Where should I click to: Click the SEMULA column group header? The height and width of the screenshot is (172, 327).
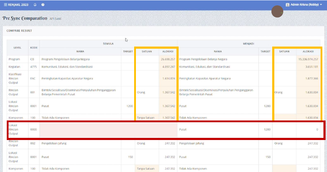pos(108,43)
